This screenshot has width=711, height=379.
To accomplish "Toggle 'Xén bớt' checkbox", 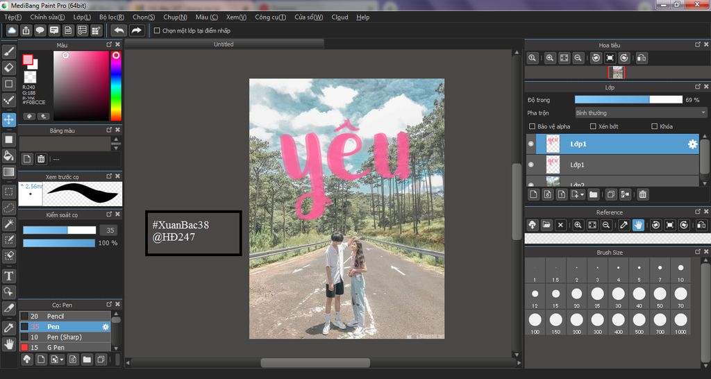I will point(593,126).
